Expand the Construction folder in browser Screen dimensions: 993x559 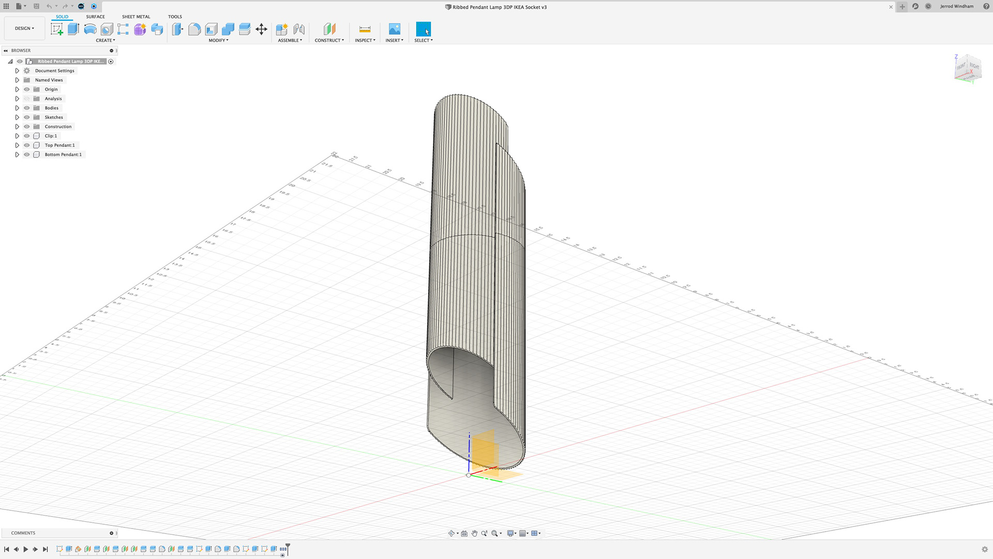coord(17,127)
